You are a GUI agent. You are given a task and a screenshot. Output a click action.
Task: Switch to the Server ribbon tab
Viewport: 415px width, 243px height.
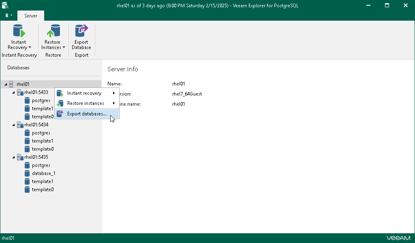30,15
